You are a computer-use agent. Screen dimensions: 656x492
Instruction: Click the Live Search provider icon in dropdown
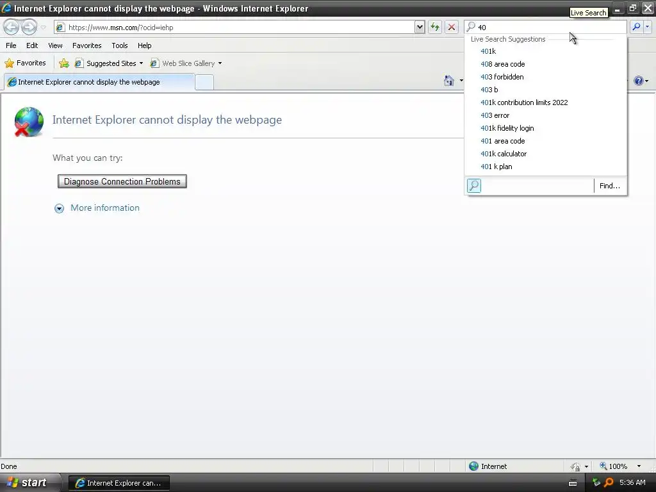pos(474,185)
